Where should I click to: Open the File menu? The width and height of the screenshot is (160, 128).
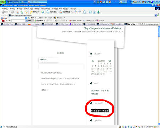click(x=5, y=9)
